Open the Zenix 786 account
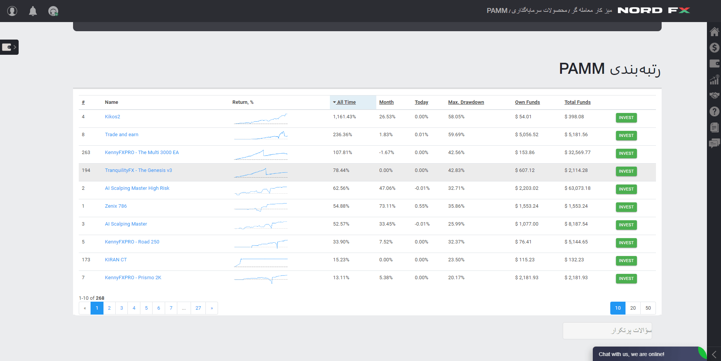 tap(116, 206)
